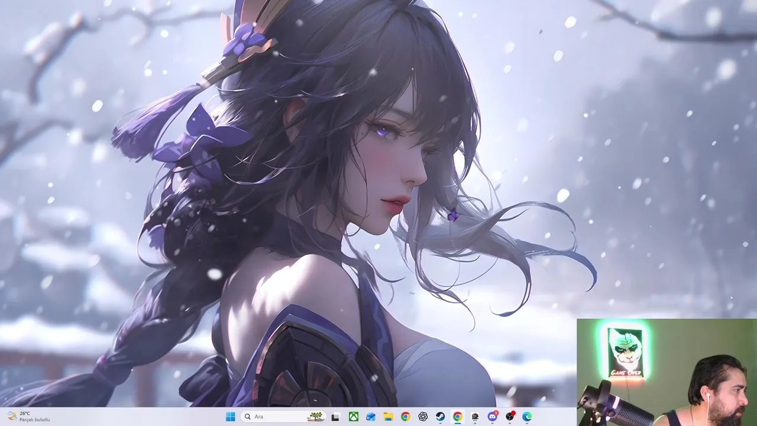Launch ChatGPT from the taskbar

[x=423, y=417]
